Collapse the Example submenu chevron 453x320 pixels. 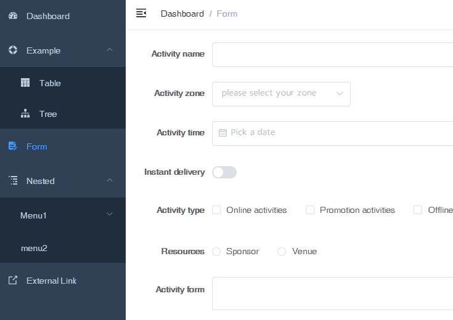pos(110,50)
